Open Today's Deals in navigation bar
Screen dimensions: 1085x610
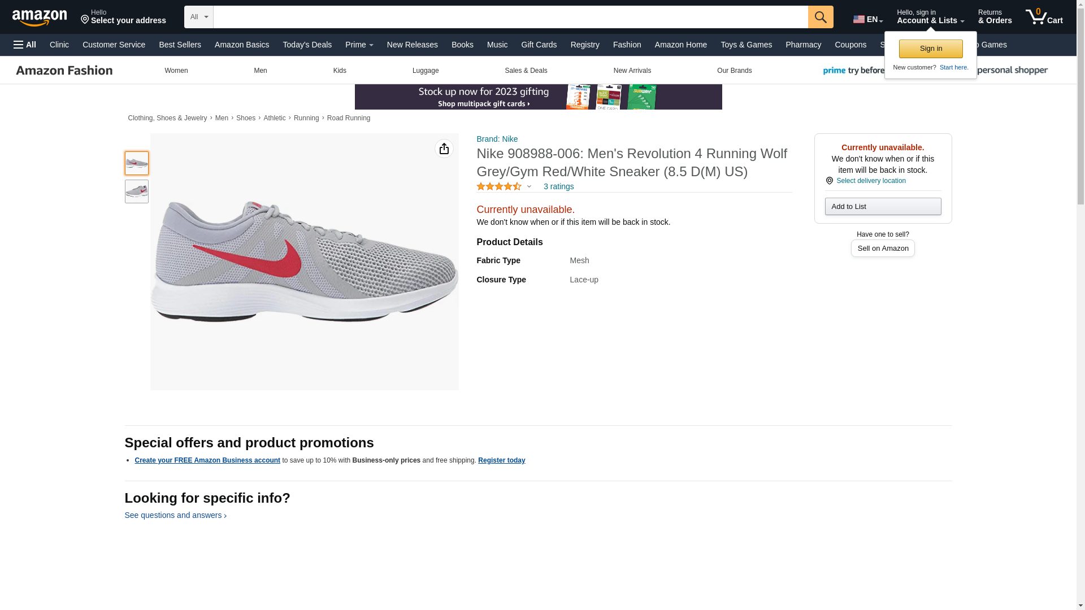[x=307, y=45]
